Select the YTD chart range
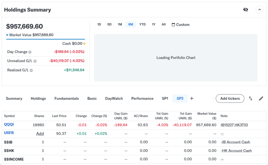 142,24
